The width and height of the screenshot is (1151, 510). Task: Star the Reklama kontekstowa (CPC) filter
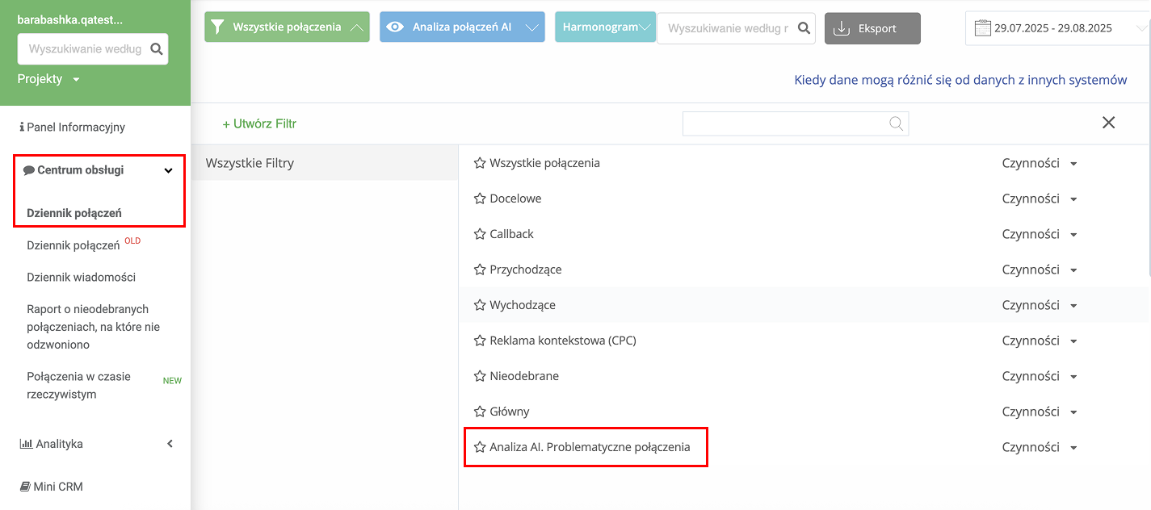[480, 341]
